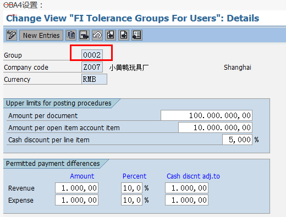This screenshot has width=286, height=217.
Task: Click the Revenue row label
Action: tap(21, 188)
